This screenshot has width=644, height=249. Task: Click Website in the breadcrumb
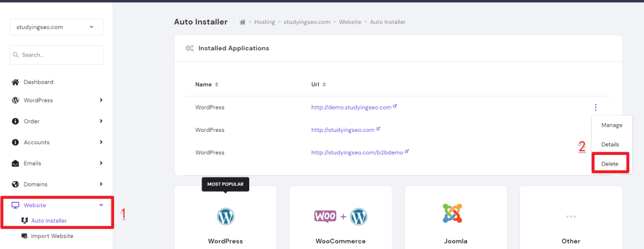click(x=350, y=22)
